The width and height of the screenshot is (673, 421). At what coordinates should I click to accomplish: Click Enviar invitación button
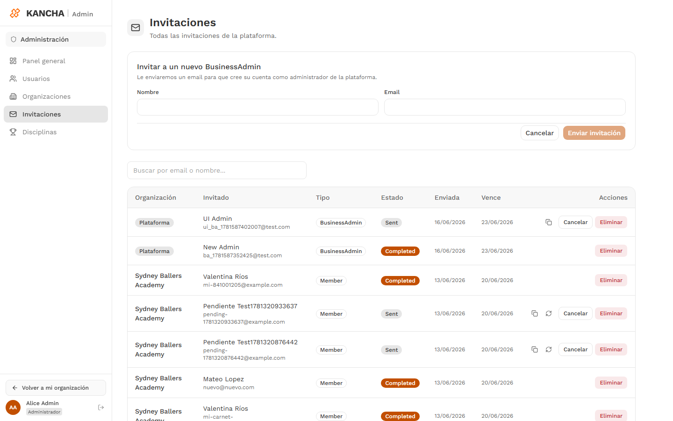tap(594, 133)
